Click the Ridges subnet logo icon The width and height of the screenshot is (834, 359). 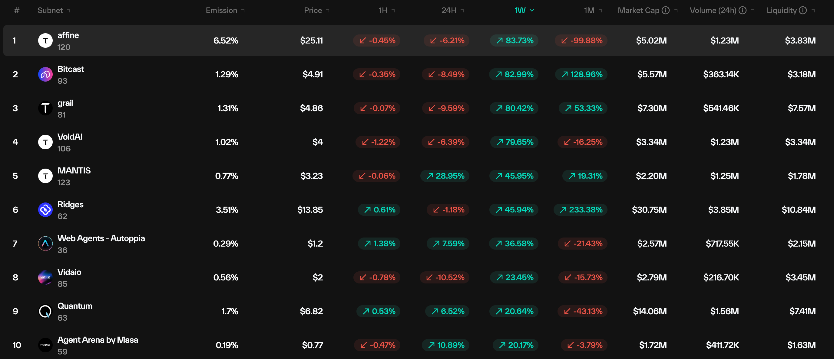pyautogui.click(x=45, y=210)
